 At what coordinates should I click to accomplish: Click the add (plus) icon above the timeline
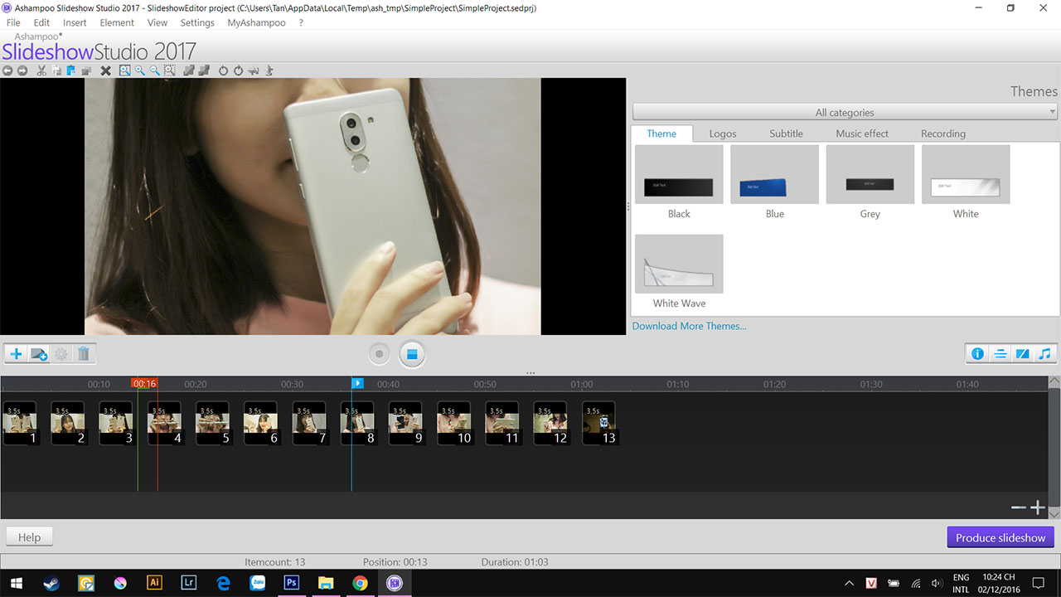tap(15, 353)
